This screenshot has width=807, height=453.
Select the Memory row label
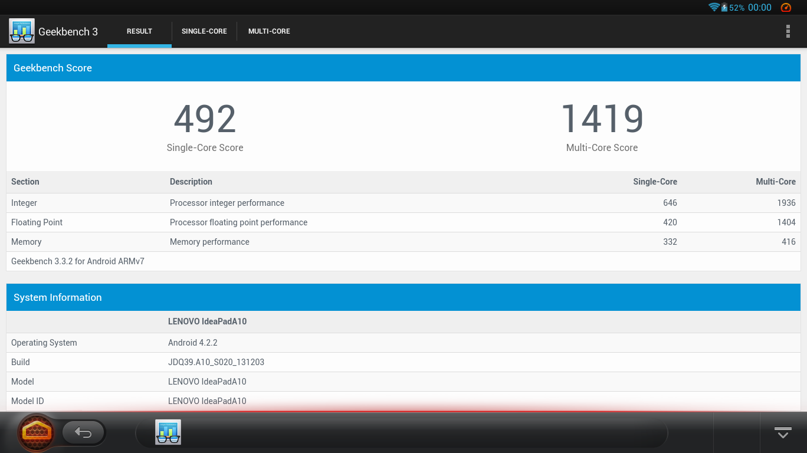click(27, 242)
